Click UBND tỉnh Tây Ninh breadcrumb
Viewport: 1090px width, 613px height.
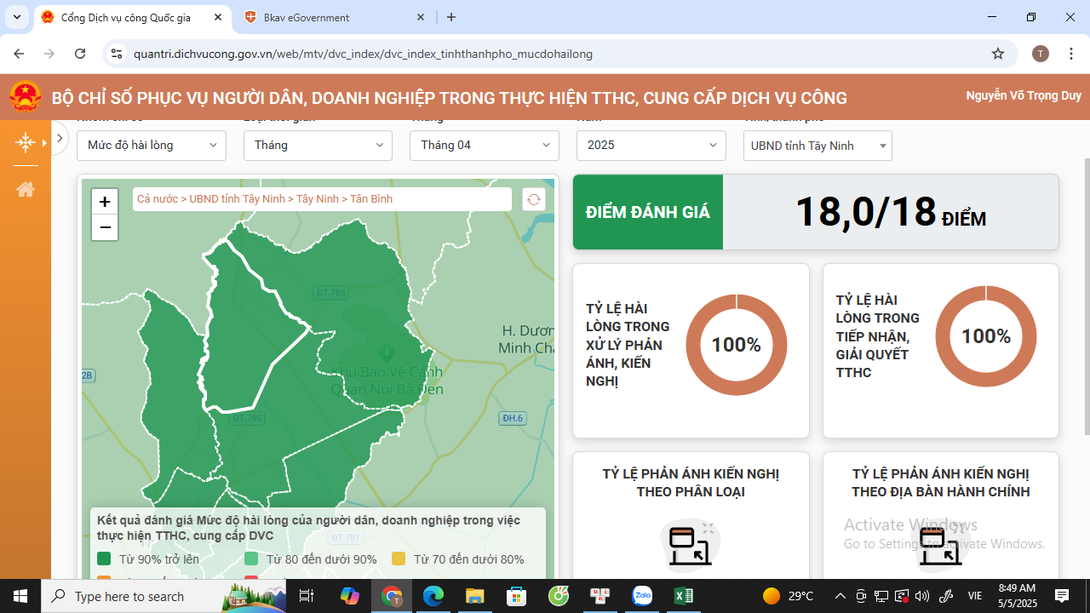[238, 199]
